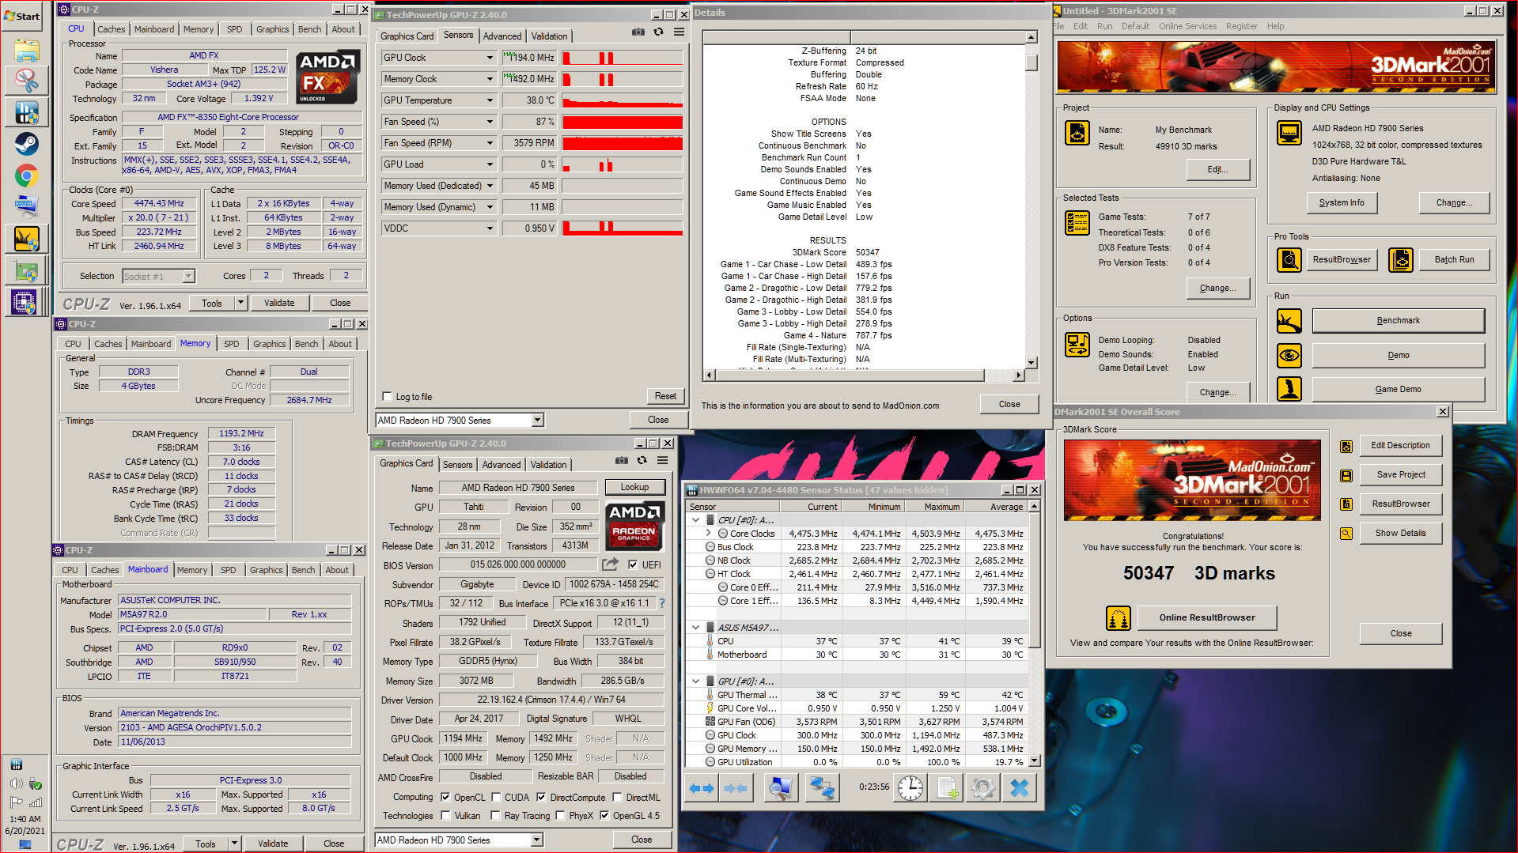Click the System Info button
Screen dimensions: 1518x853
click(x=1341, y=203)
